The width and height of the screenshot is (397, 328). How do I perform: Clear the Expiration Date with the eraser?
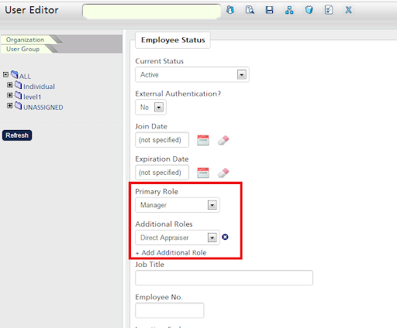[x=223, y=173]
